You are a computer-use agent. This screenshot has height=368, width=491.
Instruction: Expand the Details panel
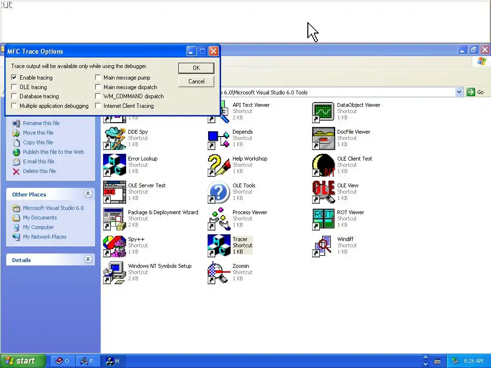click(88, 259)
